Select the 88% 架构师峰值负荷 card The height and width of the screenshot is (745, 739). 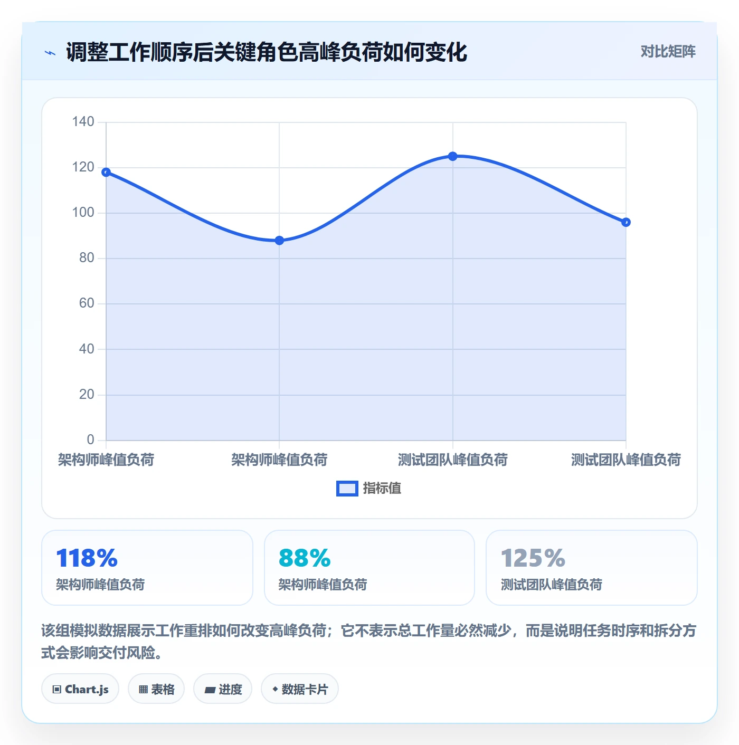tap(369, 568)
